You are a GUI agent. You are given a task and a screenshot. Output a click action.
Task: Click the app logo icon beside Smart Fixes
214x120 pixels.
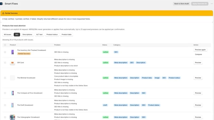(1, 4)
